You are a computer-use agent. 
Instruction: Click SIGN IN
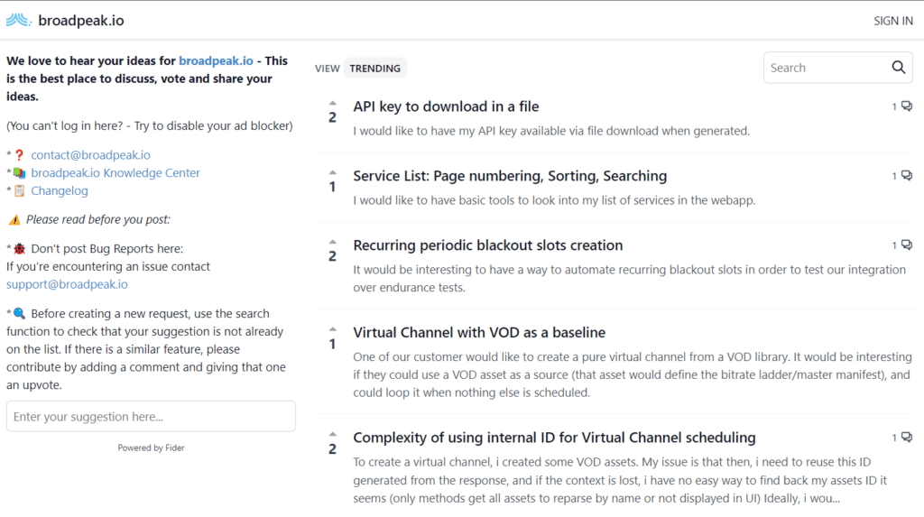(892, 21)
